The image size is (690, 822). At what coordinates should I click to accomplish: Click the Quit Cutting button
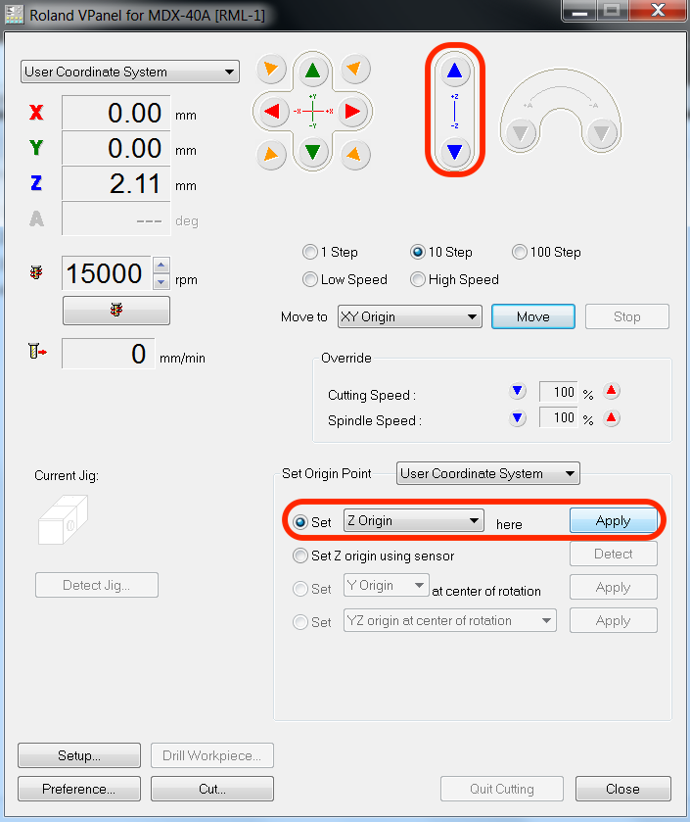(501, 789)
